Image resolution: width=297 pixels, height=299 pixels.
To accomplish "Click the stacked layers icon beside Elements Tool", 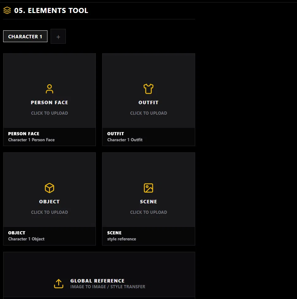I will click(x=7, y=10).
